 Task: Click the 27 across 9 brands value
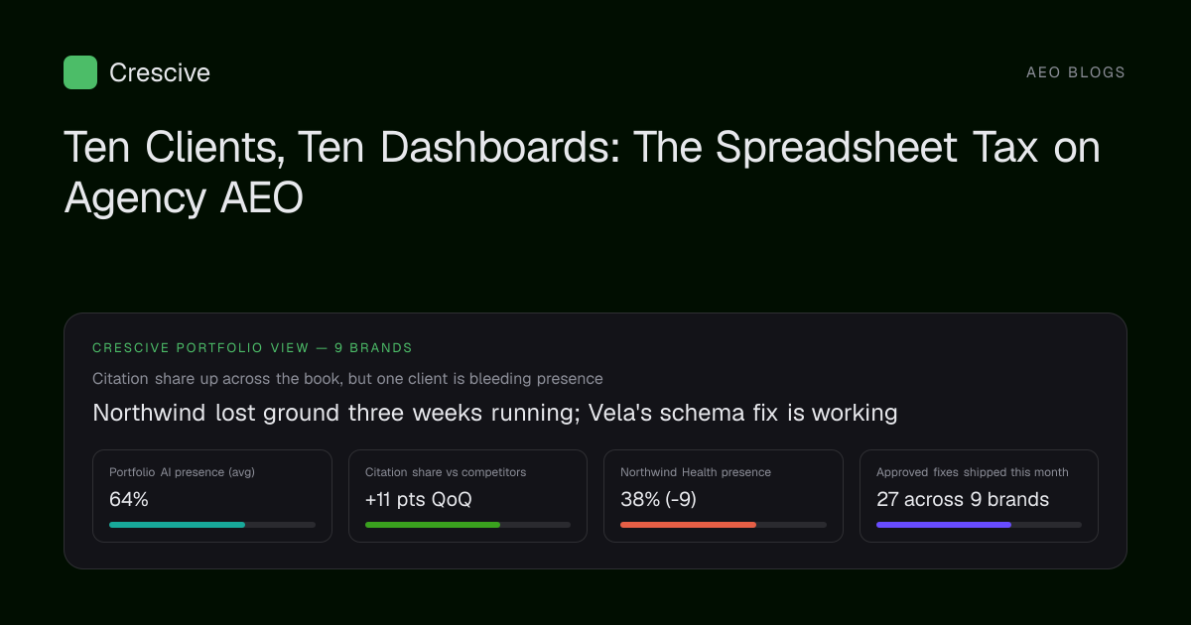click(963, 500)
